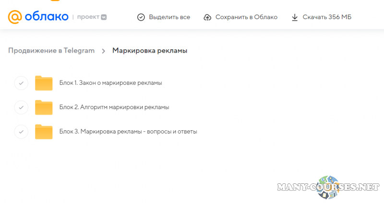The height and width of the screenshot is (203, 384).
Task: Open the Блок 1 folder icon
Action: point(44,83)
